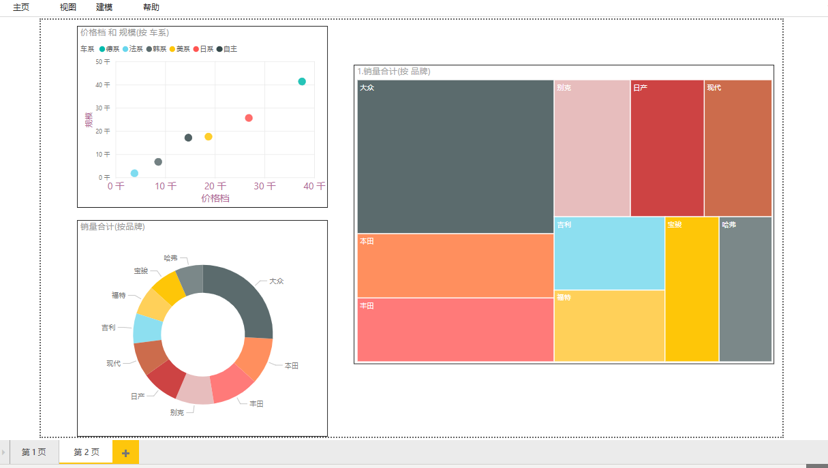Select the 别克 tile in the treemap
This screenshot has width=828, height=468.
pyautogui.click(x=592, y=149)
